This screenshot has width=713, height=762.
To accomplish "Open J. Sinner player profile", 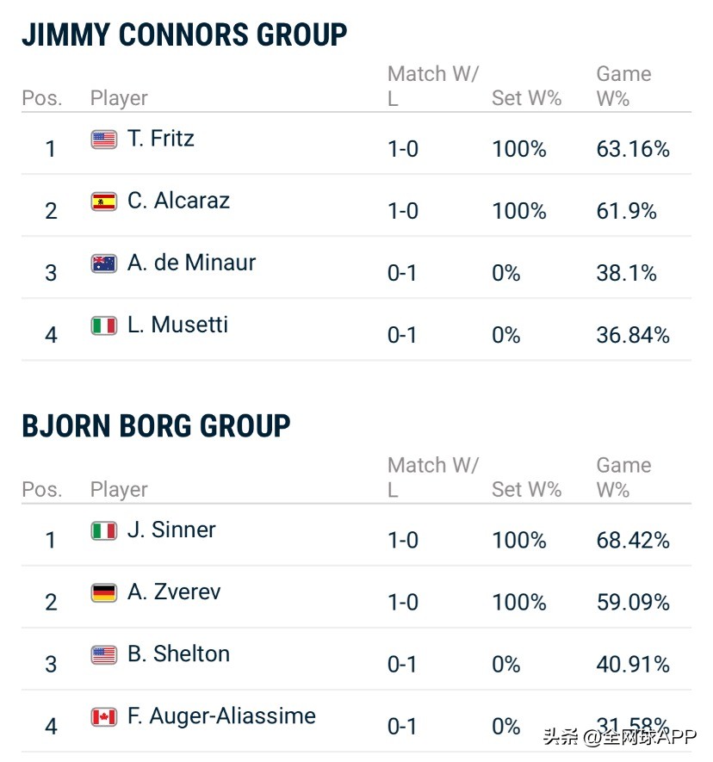I will [171, 530].
